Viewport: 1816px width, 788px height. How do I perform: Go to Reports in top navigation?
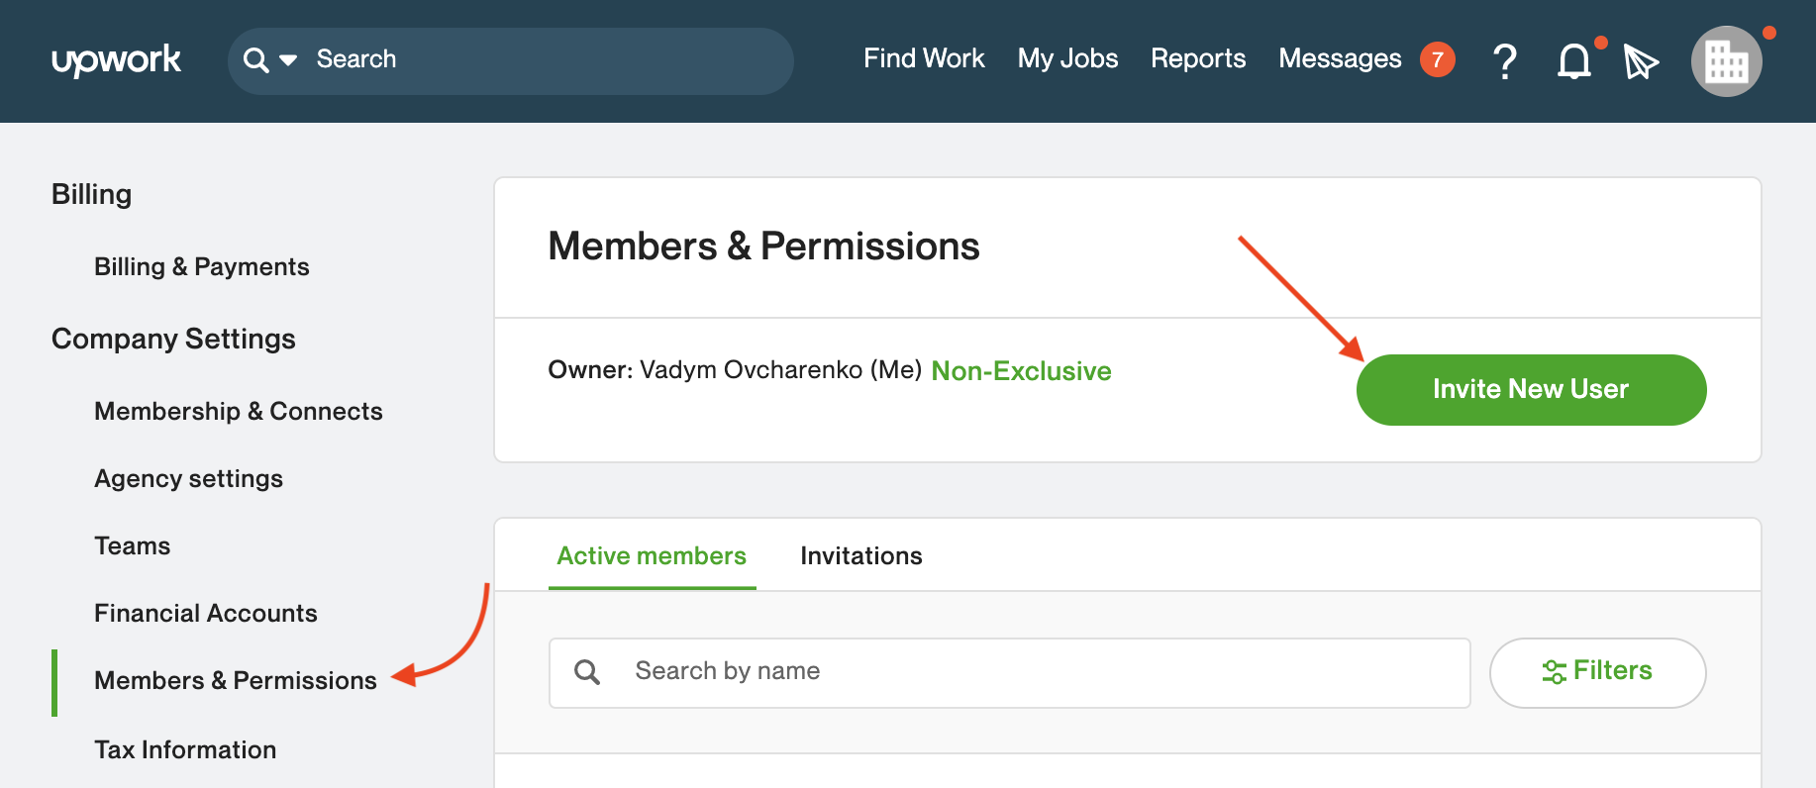[1198, 58]
